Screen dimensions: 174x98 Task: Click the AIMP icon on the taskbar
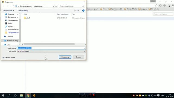pos(34,96)
